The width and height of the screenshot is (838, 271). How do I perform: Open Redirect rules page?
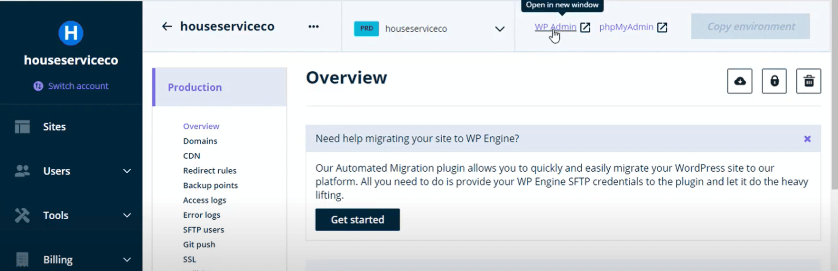[210, 170]
